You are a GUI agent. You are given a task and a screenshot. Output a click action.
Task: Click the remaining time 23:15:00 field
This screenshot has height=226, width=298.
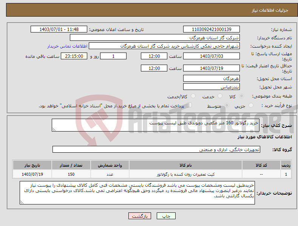[74, 56]
